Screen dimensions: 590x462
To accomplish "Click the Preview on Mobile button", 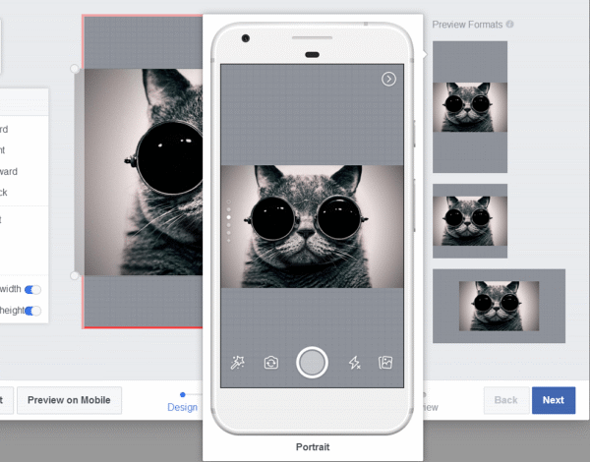I will [x=70, y=400].
